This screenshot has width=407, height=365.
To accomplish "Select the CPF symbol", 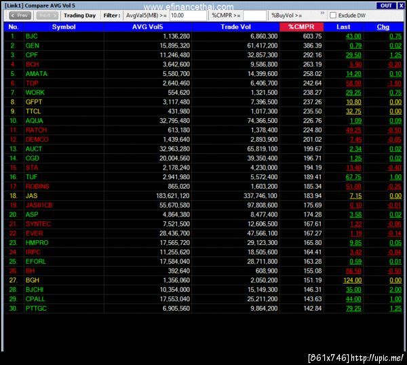I will [x=32, y=55].
